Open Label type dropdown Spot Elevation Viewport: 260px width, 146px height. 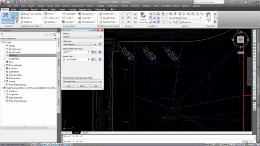pos(80,44)
